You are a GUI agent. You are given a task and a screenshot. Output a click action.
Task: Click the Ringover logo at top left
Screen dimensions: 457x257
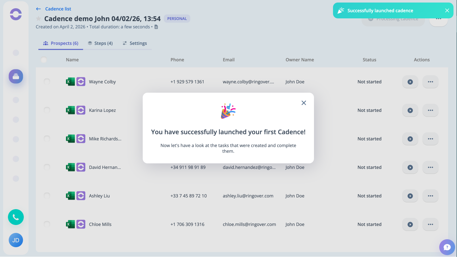coord(16,15)
